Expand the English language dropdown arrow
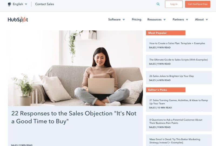 click(26, 4)
